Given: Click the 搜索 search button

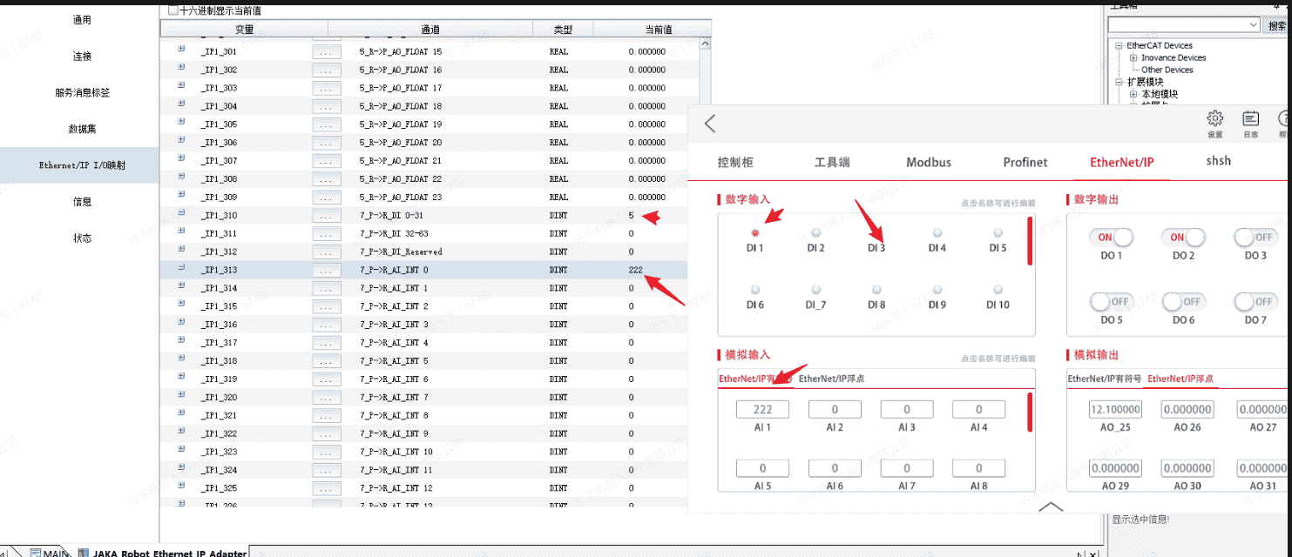Looking at the screenshot, I should point(1276,25).
